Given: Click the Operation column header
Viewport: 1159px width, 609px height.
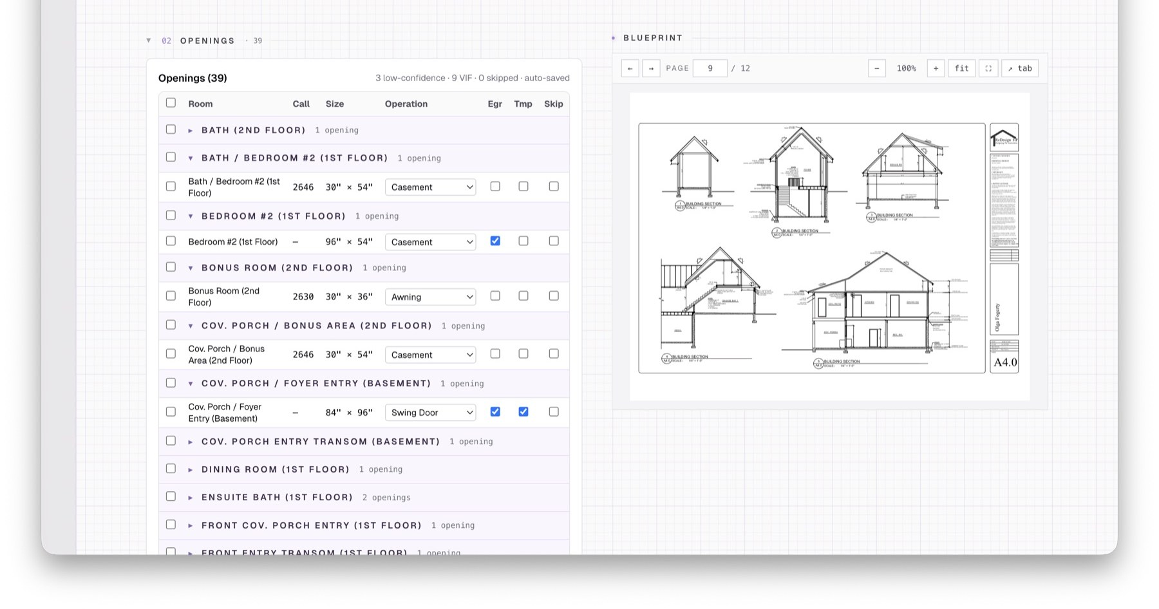Looking at the screenshot, I should point(406,104).
